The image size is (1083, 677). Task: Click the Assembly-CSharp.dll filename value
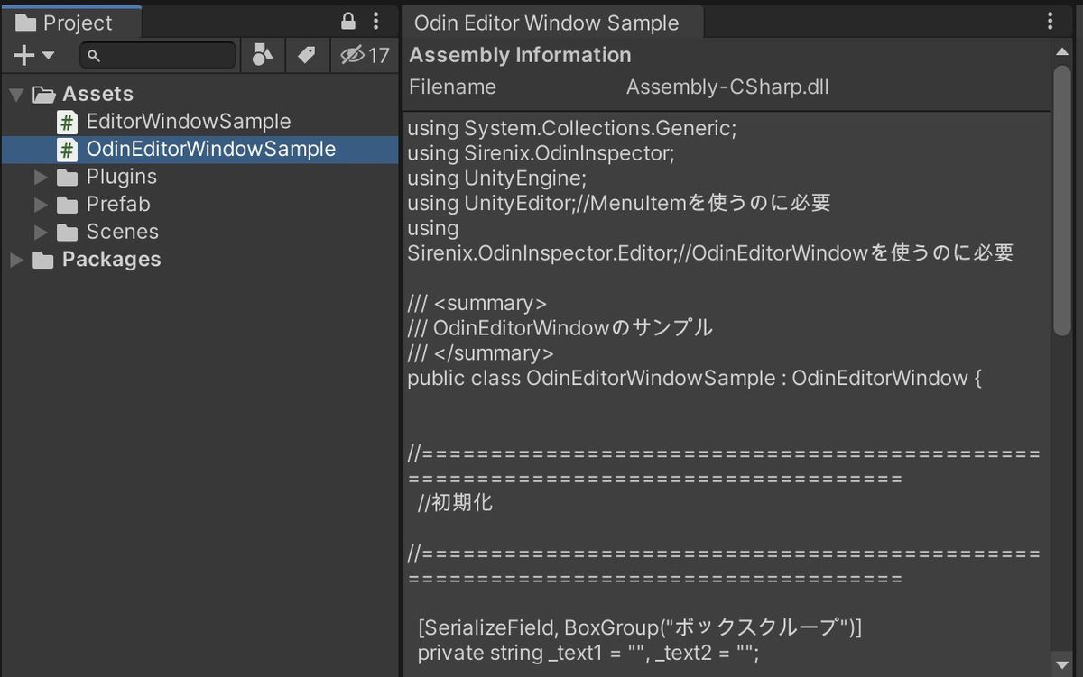tap(727, 87)
